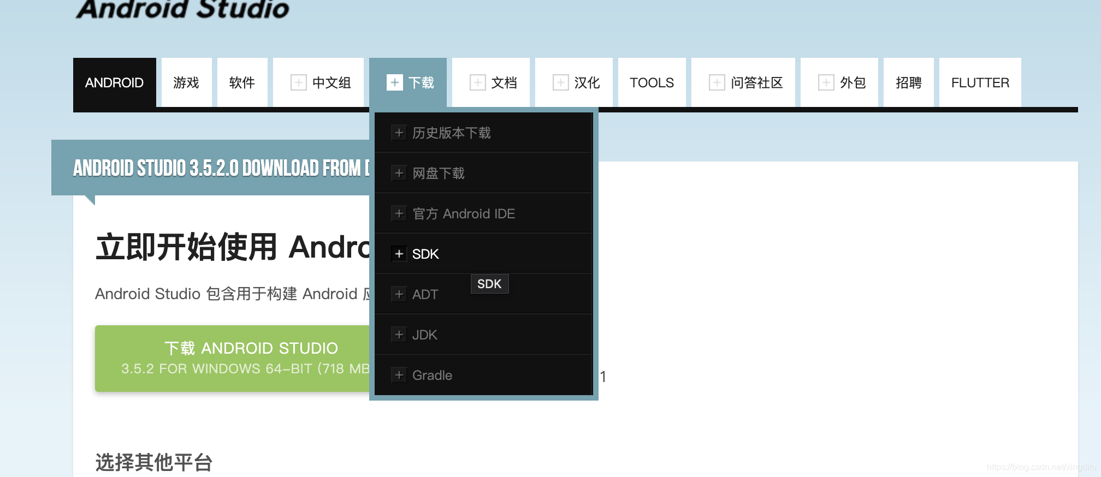Open the 问答社区 menu label
Viewport: 1101px width, 477px height.
(757, 82)
